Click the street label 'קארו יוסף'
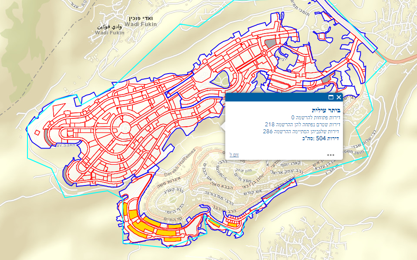Screen dimensions: 417x260 (x=291, y=164)
